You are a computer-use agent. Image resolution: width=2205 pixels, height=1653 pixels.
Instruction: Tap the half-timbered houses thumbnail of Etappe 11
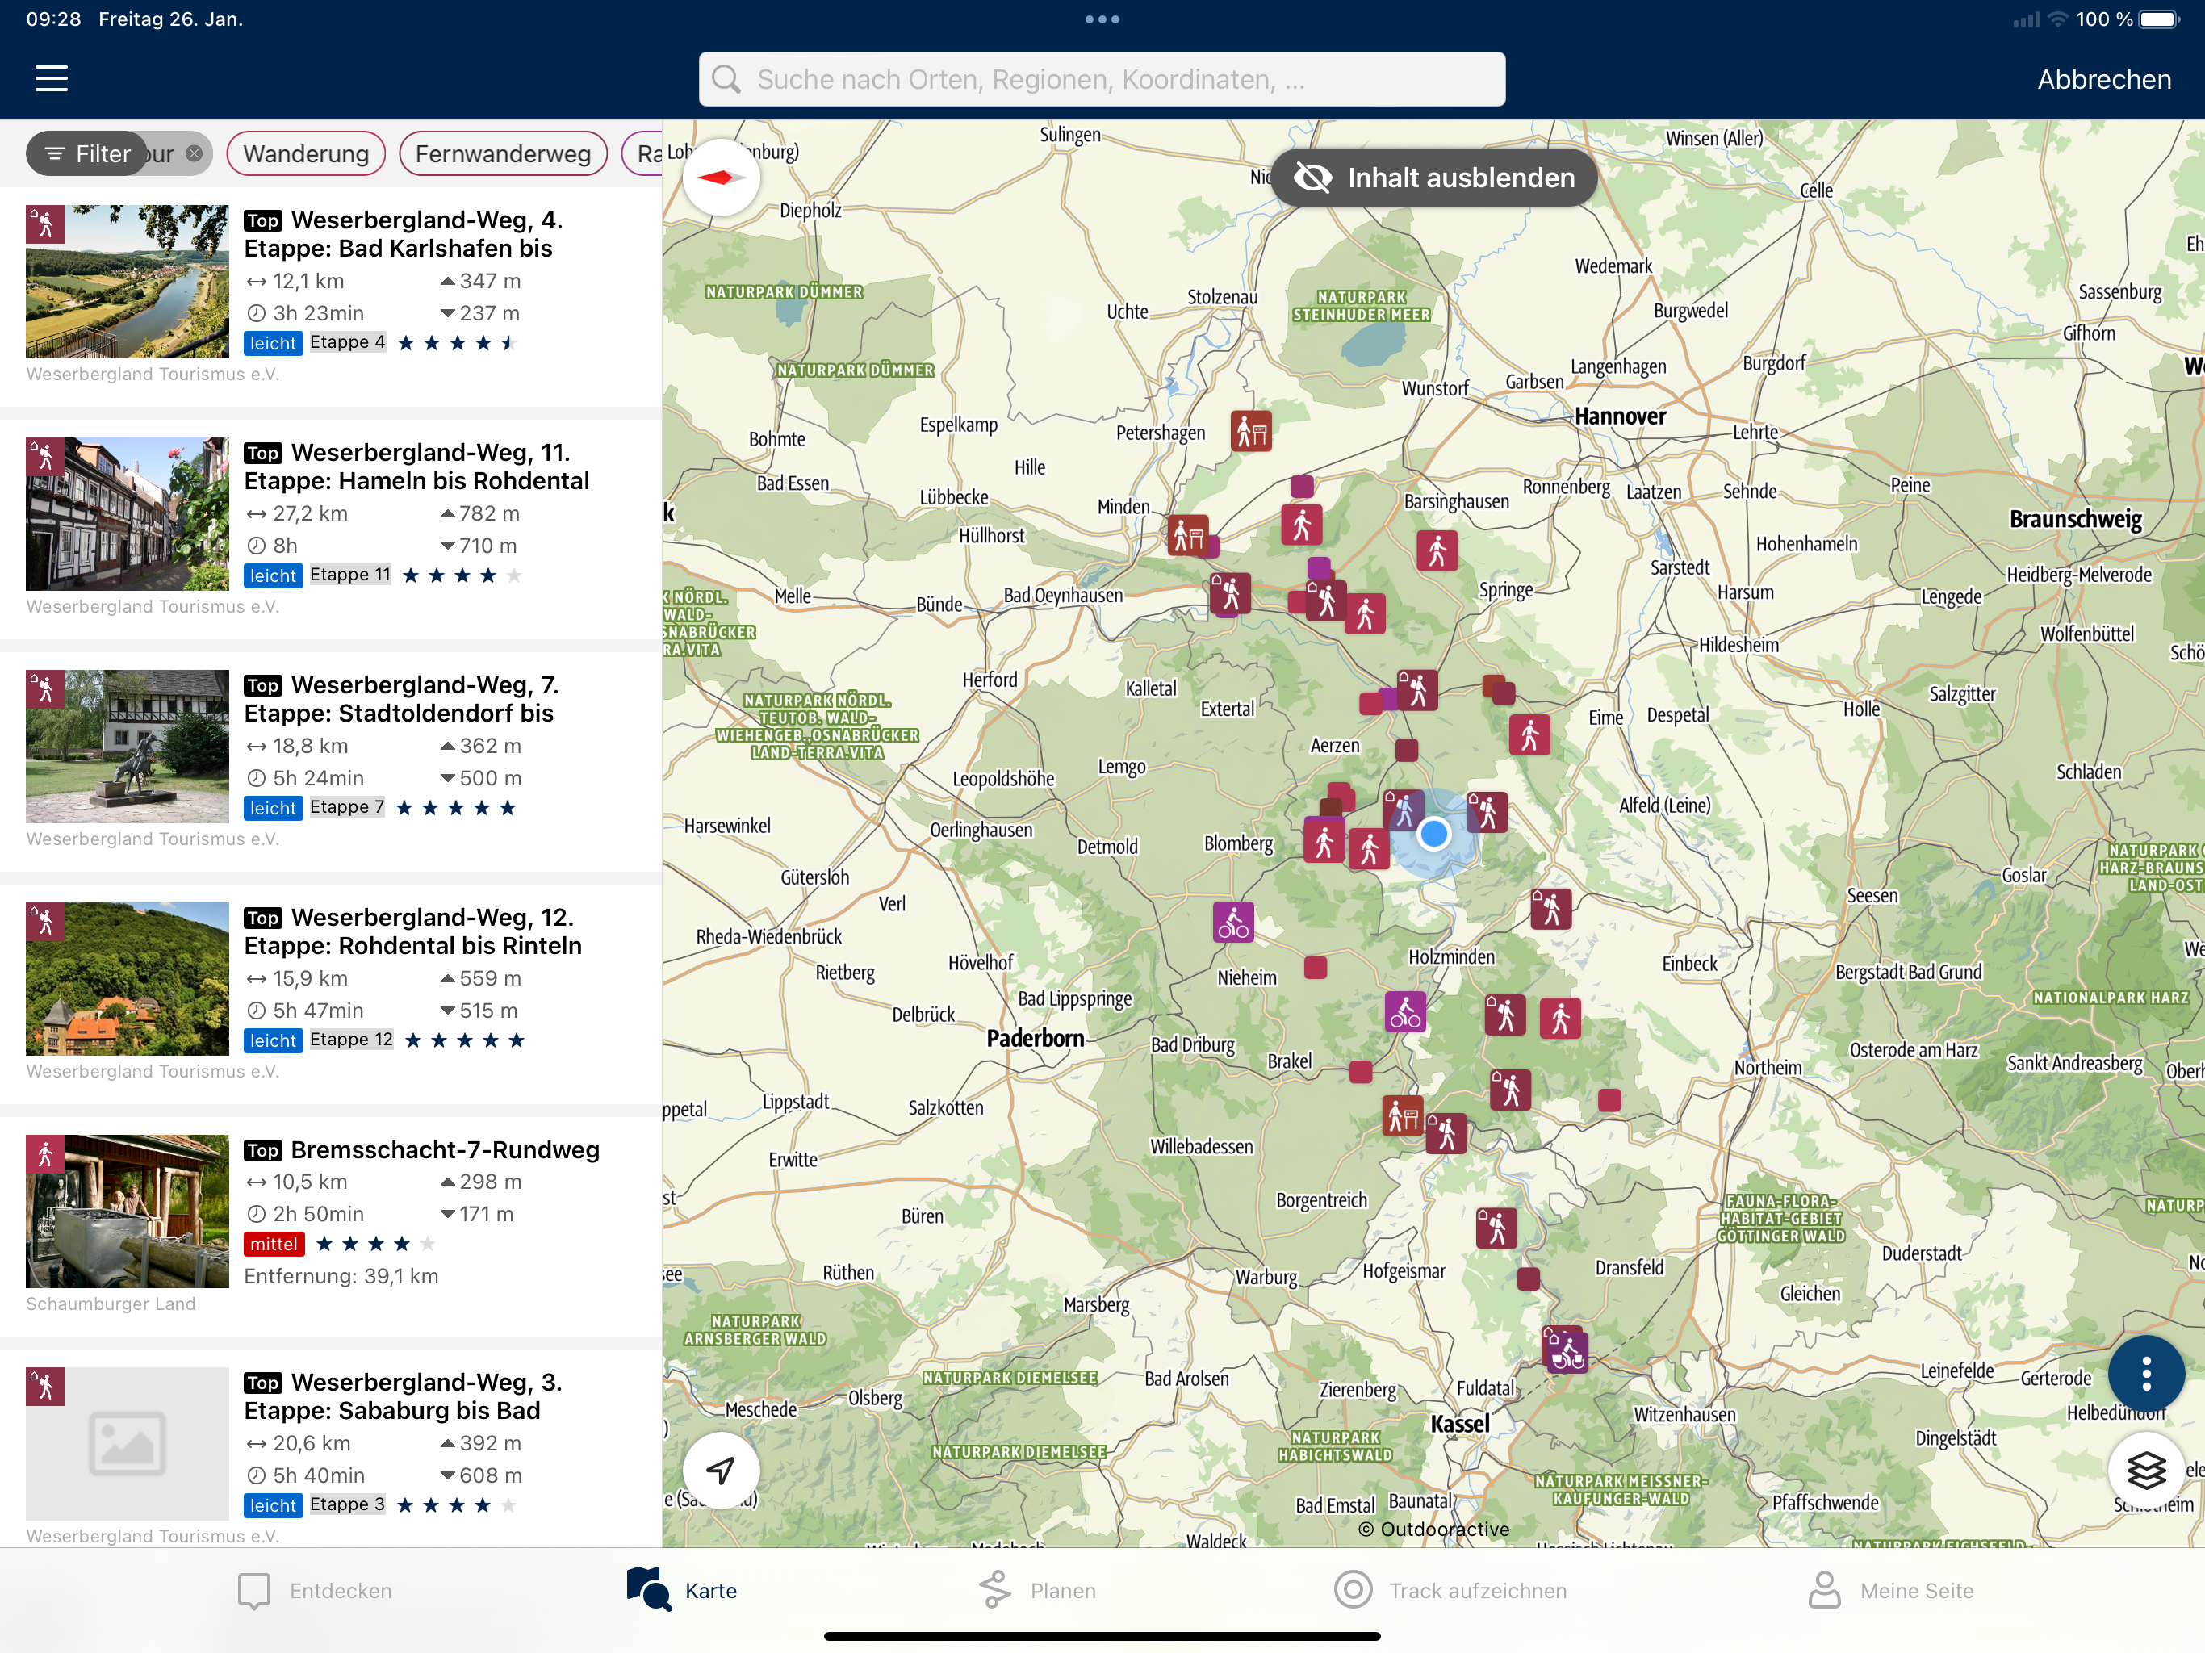[x=128, y=514]
